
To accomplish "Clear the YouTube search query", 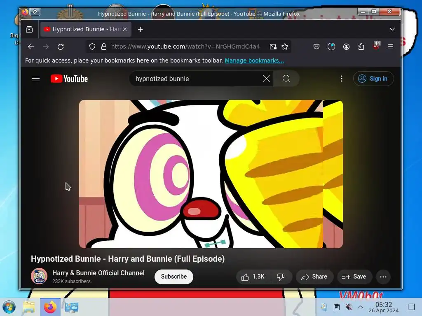I will click(x=267, y=79).
